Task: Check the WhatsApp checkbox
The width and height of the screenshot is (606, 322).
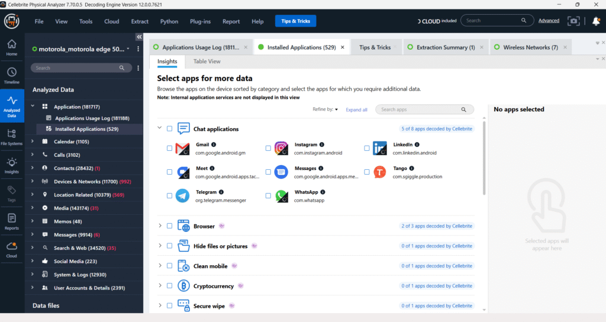Action: tap(268, 195)
